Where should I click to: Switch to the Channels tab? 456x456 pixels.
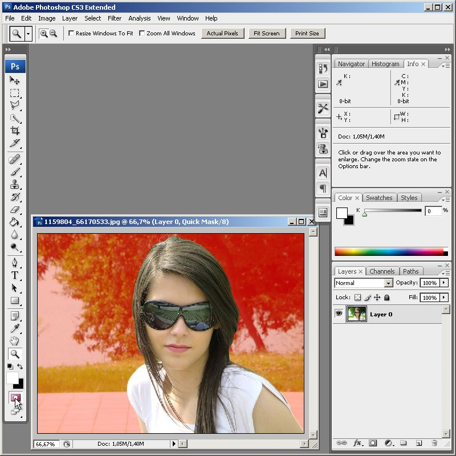point(382,271)
